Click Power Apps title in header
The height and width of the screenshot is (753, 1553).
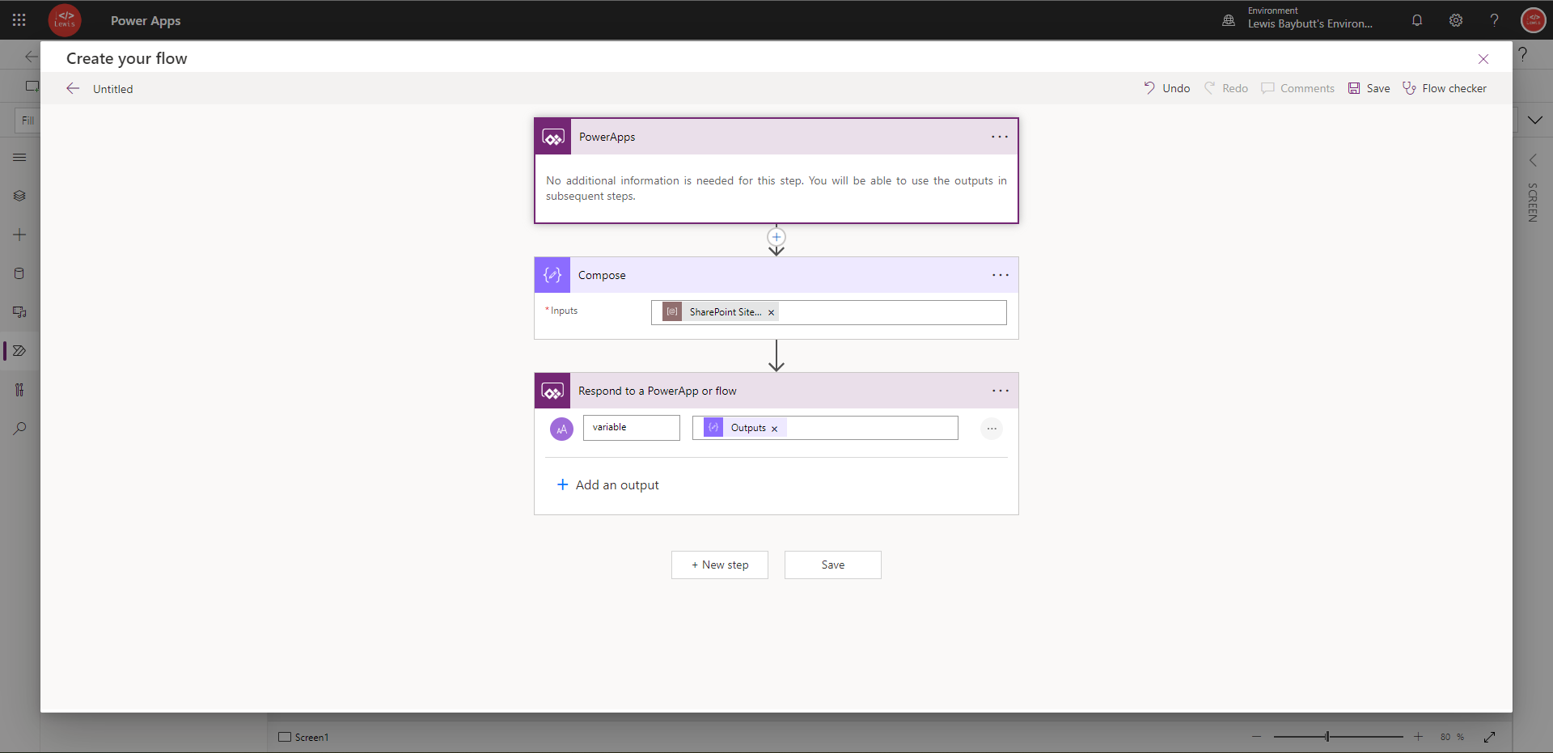146,20
